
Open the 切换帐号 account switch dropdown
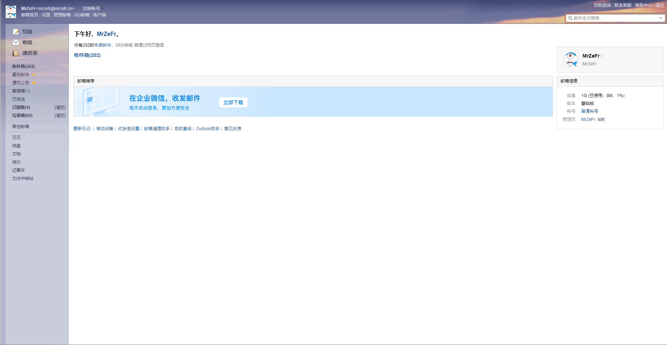(93, 9)
